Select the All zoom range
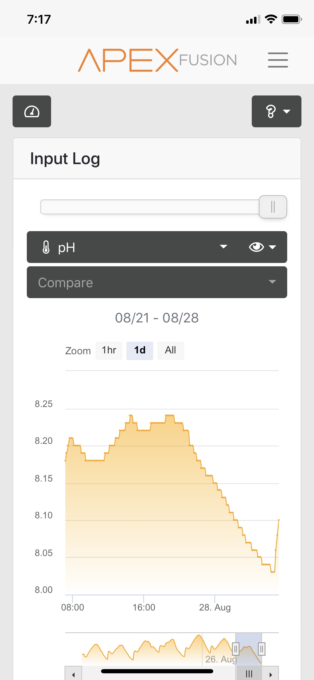The height and width of the screenshot is (680, 314). click(171, 351)
